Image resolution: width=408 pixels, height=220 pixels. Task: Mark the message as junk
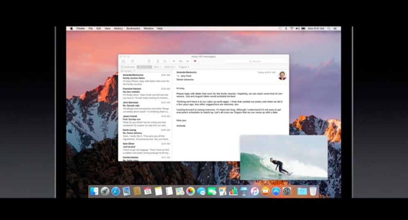165,61
